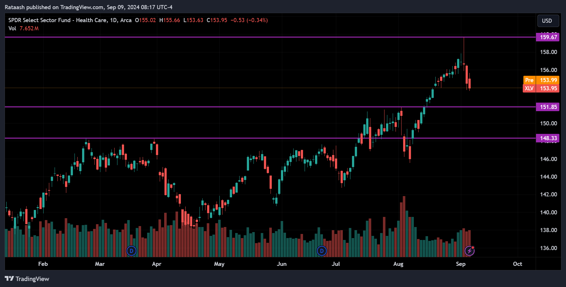The height and width of the screenshot is (287, 566).
Task: Click the 140.00 price axis label
Action: coord(548,212)
